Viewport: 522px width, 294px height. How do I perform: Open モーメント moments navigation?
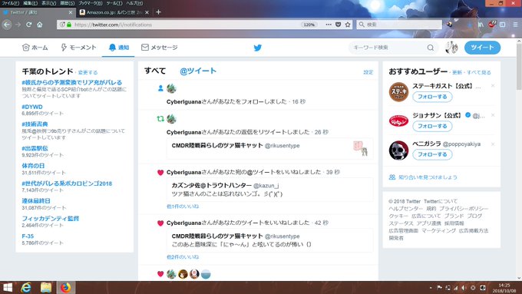click(78, 48)
